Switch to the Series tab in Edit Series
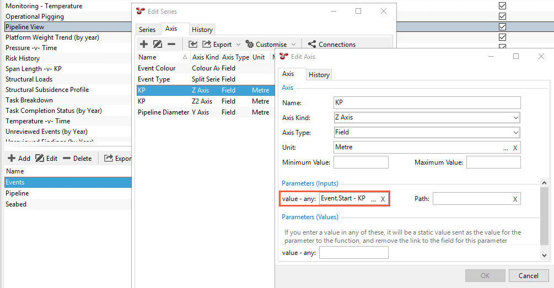 pos(147,30)
